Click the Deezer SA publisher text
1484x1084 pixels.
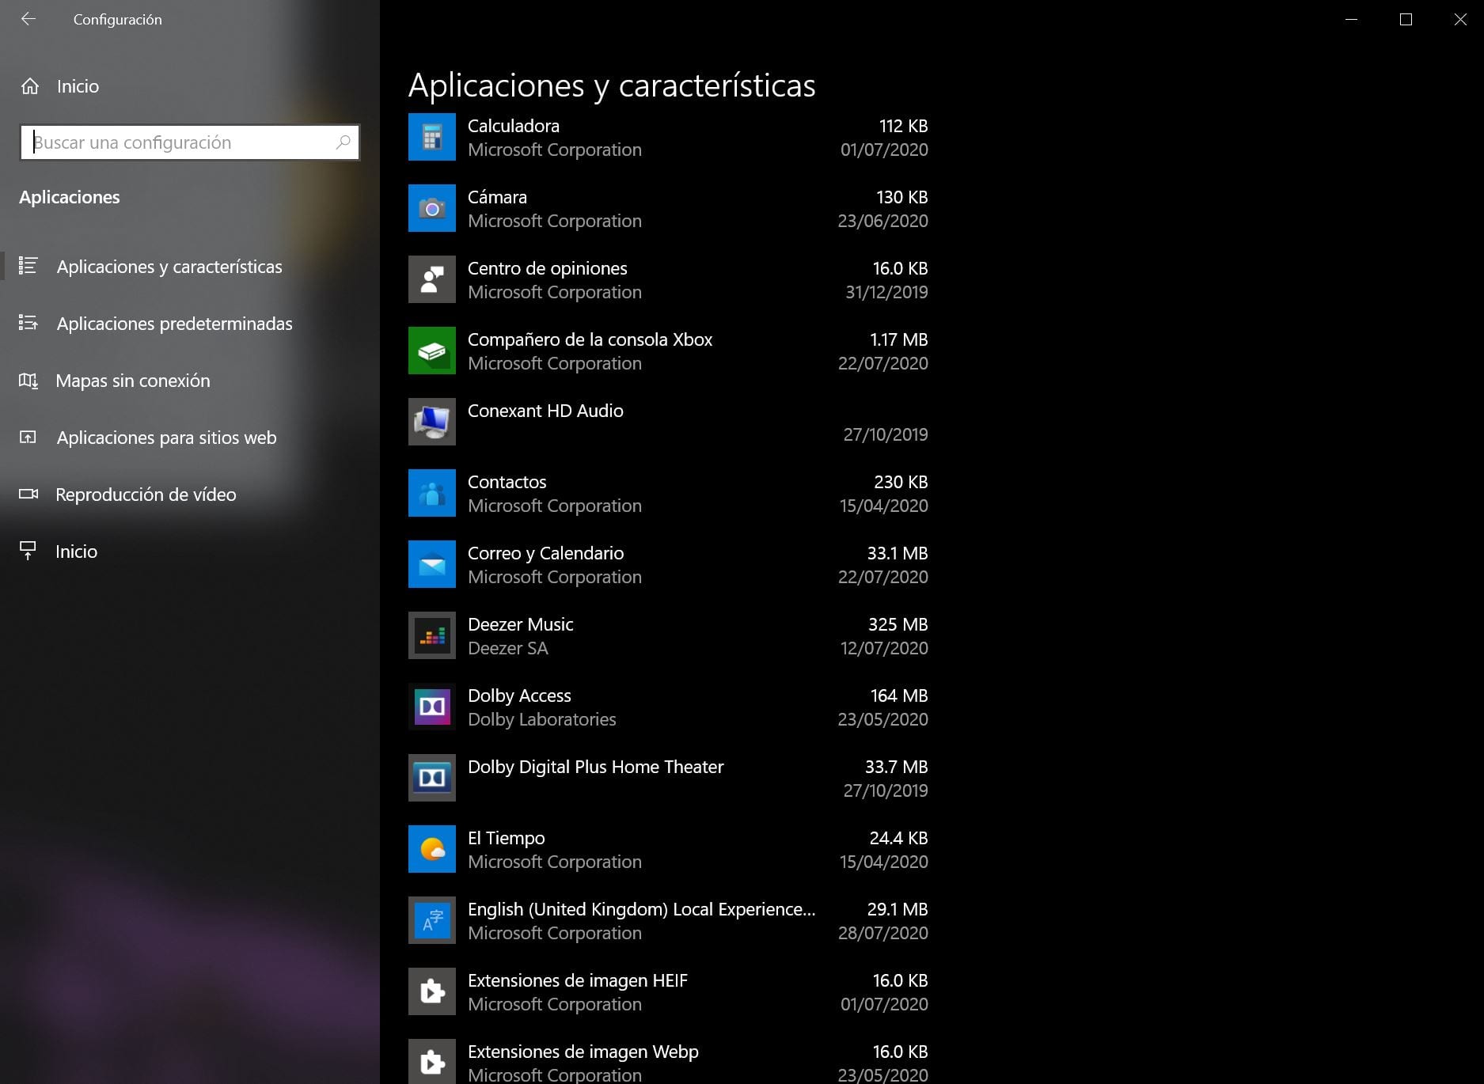pyautogui.click(x=508, y=648)
